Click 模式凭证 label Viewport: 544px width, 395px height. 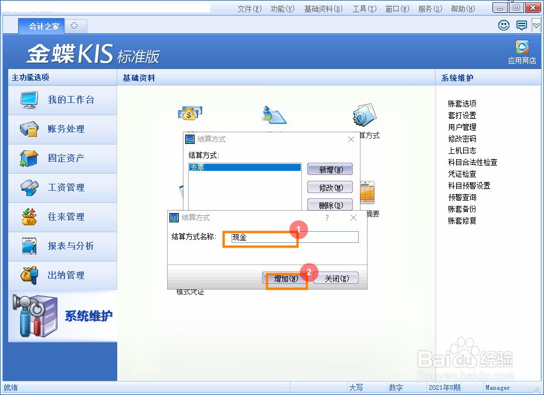[x=190, y=292]
